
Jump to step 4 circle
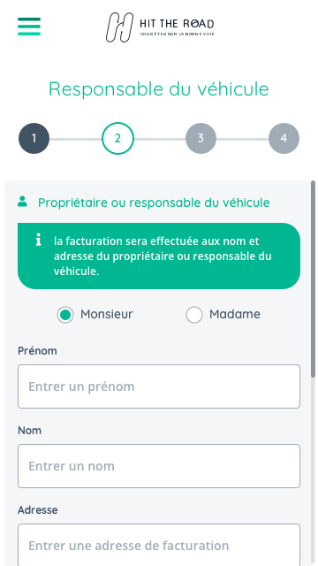click(284, 138)
